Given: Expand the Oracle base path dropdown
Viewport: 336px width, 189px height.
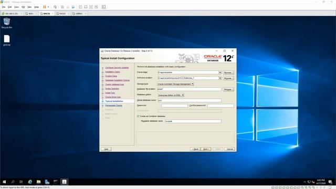Looking at the screenshot, I should tap(220, 72).
